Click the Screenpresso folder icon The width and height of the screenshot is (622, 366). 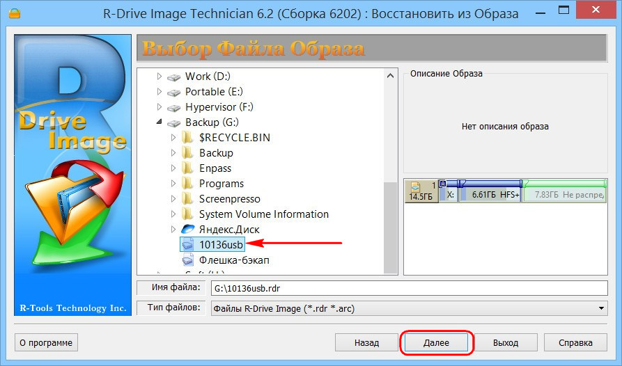pyautogui.click(x=187, y=199)
